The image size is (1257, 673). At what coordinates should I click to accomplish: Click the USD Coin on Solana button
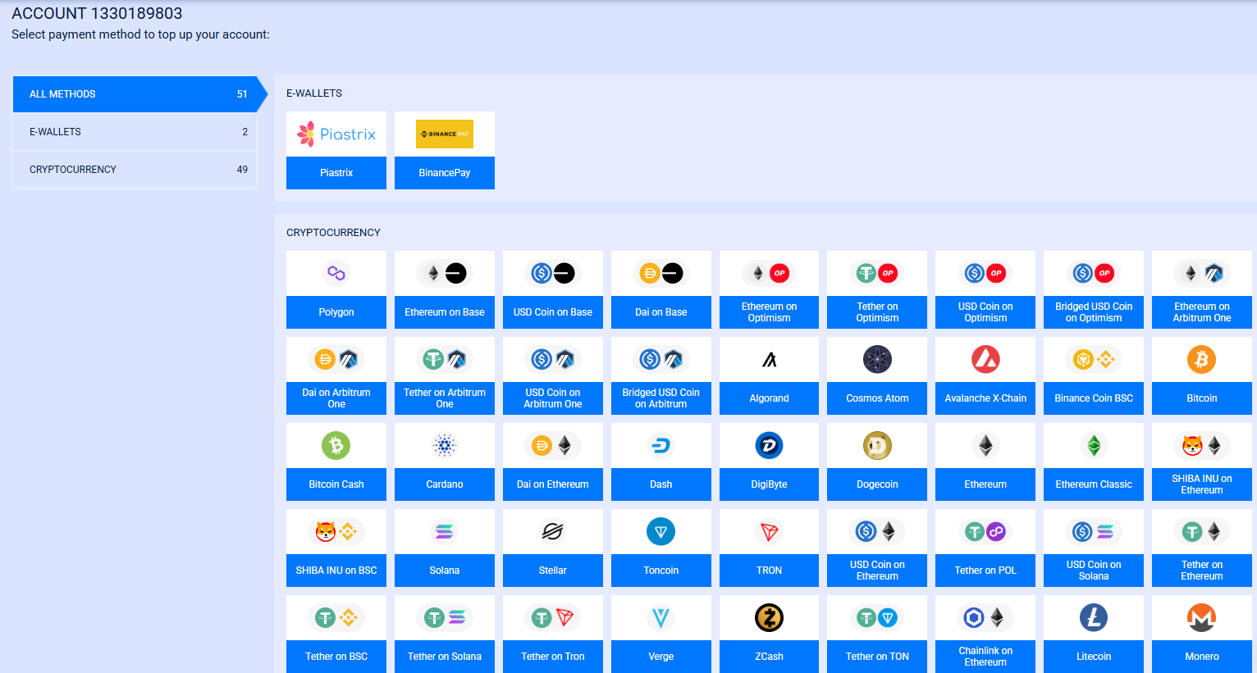pyautogui.click(x=1094, y=571)
